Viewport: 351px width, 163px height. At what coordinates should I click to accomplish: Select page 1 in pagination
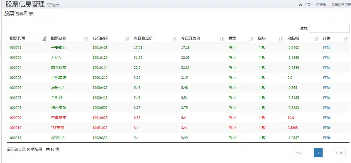[318, 152]
